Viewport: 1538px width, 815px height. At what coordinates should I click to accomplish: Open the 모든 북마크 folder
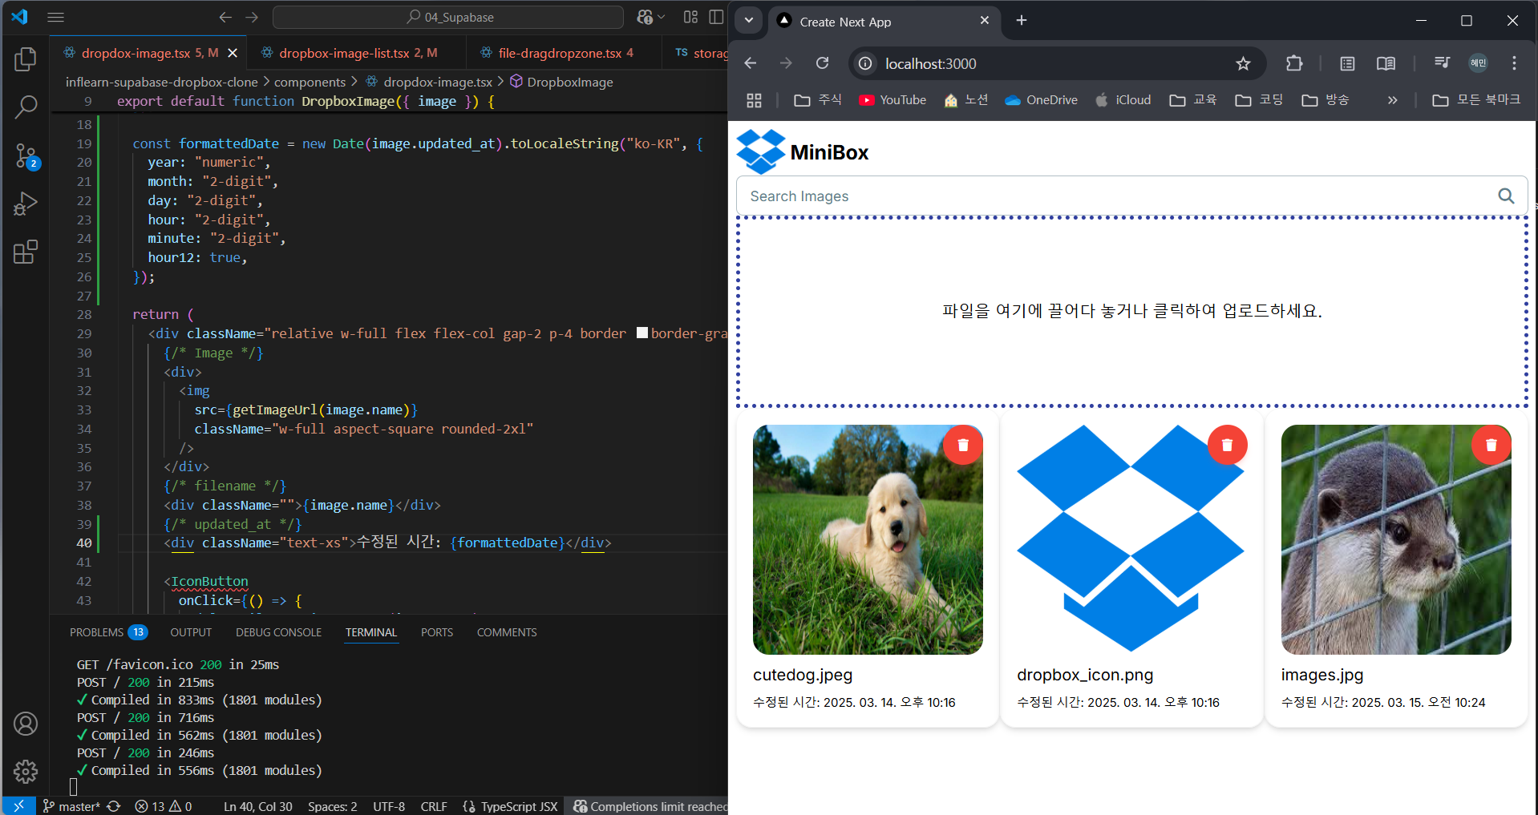click(x=1477, y=100)
